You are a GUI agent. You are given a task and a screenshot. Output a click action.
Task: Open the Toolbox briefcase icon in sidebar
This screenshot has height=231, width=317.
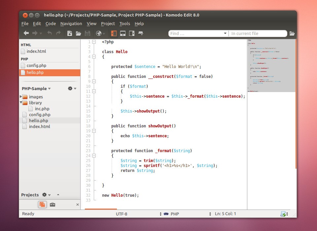(x=53, y=205)
